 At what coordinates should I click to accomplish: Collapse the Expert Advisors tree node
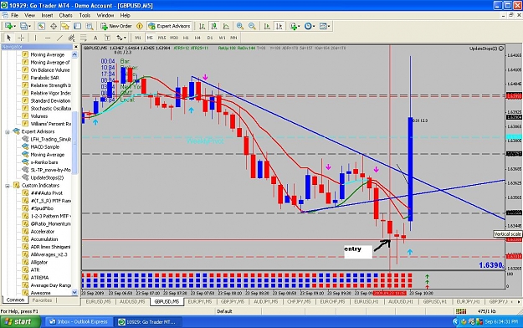click(8, 132)
